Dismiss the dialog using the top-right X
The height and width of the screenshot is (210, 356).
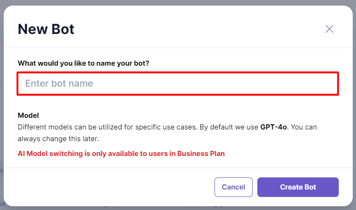pos(329,29)
